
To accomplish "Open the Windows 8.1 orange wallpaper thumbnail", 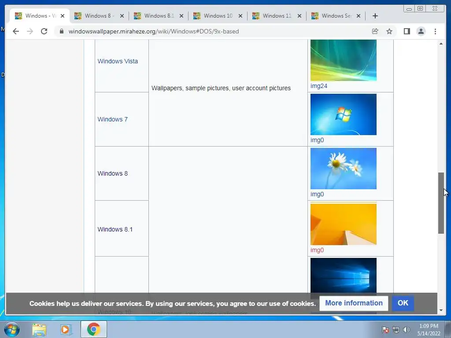I will 344,224.
